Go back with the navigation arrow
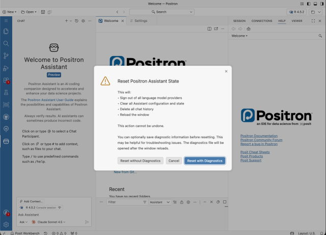Screen dimensions: 326x235 tap(117, 12)
